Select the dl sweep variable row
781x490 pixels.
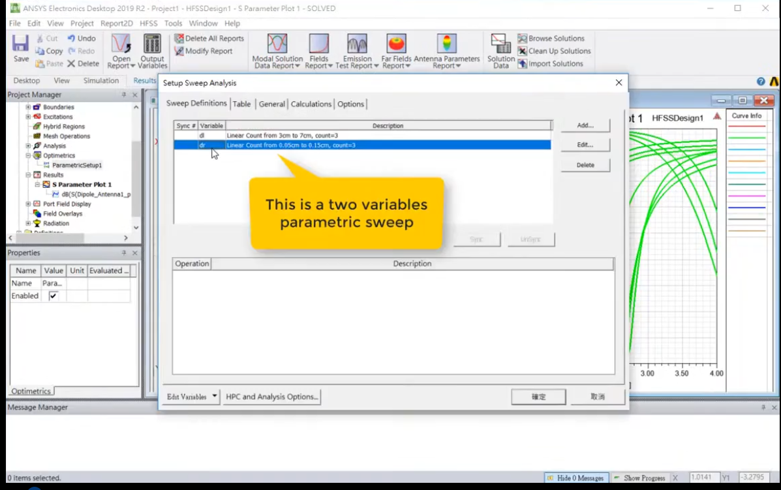(x=363, y=136)
